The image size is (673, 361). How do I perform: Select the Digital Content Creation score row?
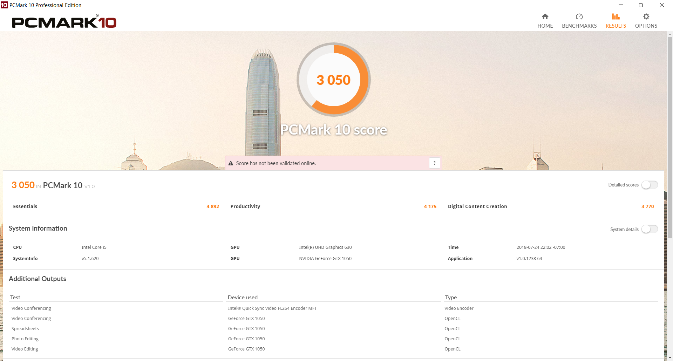pyautogui.click(x=551, y=206)
